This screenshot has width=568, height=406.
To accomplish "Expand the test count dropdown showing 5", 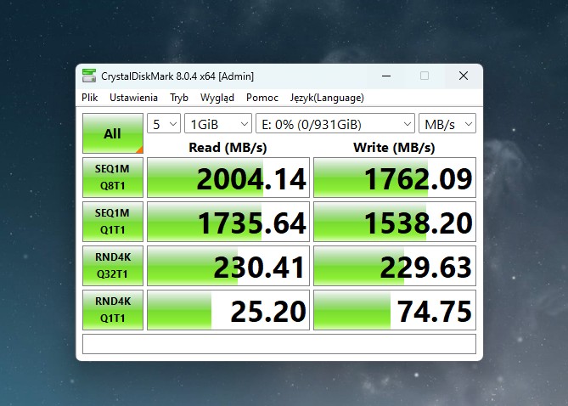I will click(164, 124).
